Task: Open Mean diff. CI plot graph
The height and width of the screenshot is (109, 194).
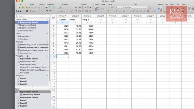Action: click(x=34, y=67)
